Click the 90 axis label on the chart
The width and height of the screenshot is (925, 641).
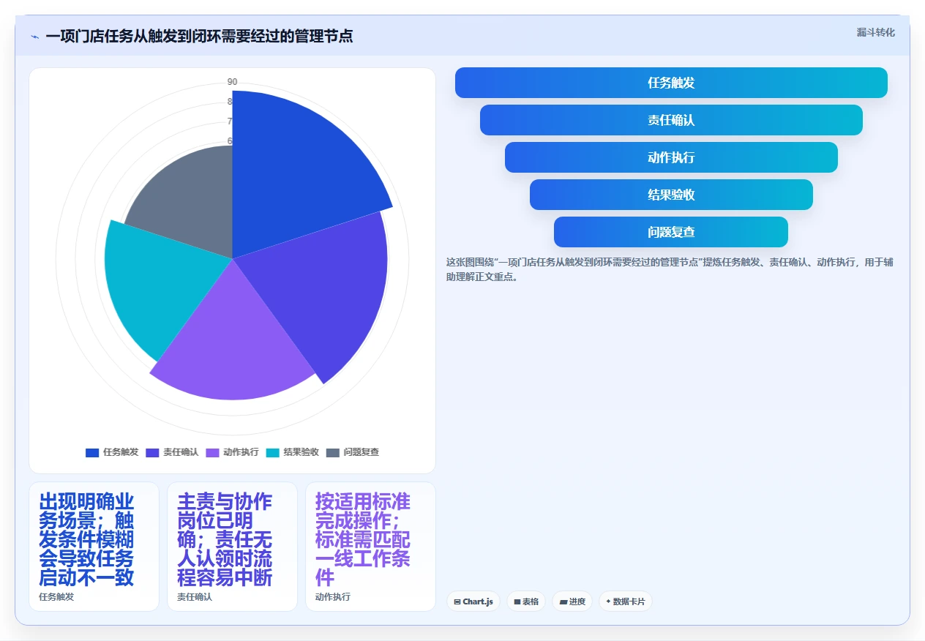pyautogui.click(x=232, y=82)
